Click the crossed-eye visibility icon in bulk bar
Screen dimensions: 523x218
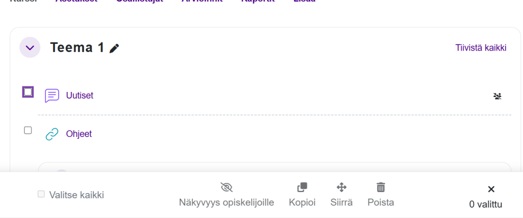(226, 187)
